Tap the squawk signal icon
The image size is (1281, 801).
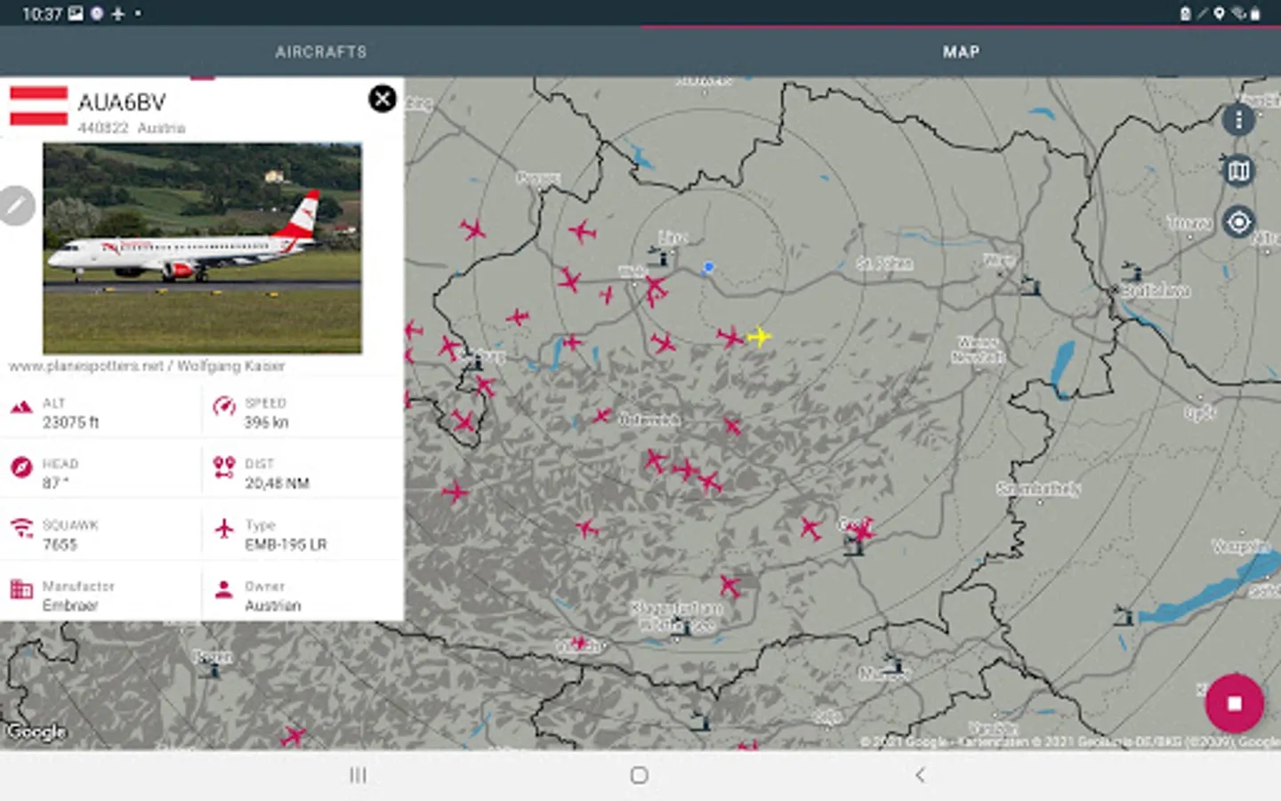[x=21, y=528]
